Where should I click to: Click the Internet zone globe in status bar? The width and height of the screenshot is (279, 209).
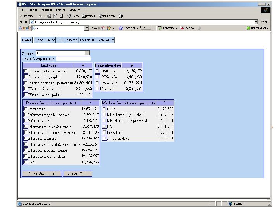231,204
